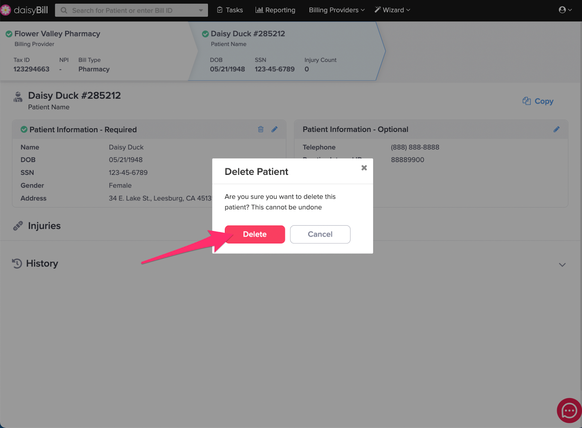Image resolution: width=582 pixels, height=428 pixels.
Task: Select breadcrumb DOB 05/21/1948
Action: pos(227,69)
